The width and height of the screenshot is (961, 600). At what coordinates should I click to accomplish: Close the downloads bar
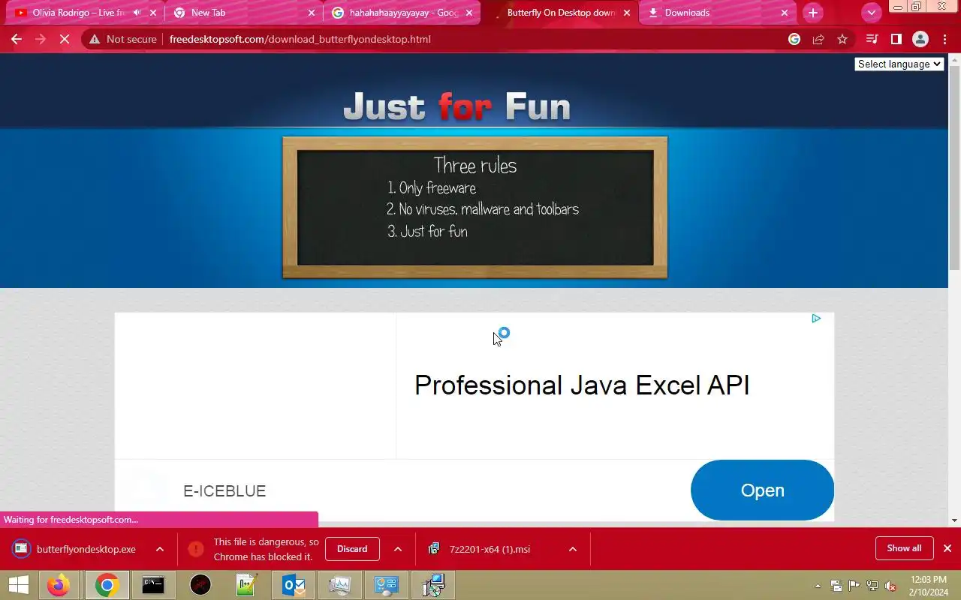click(947, 548)
